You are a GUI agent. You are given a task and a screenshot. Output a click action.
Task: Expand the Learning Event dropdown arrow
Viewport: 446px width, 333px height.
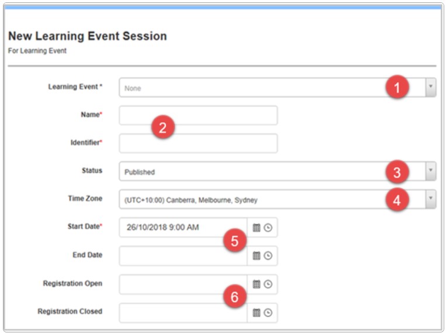430,88
